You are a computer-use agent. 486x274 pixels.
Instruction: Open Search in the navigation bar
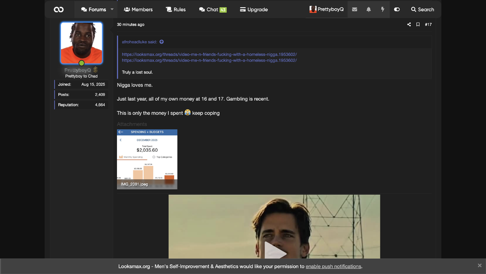tap(422, 9)
